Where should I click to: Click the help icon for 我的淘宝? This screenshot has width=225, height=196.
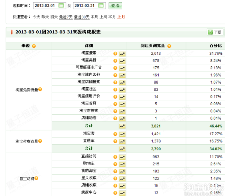click(115, 171)
